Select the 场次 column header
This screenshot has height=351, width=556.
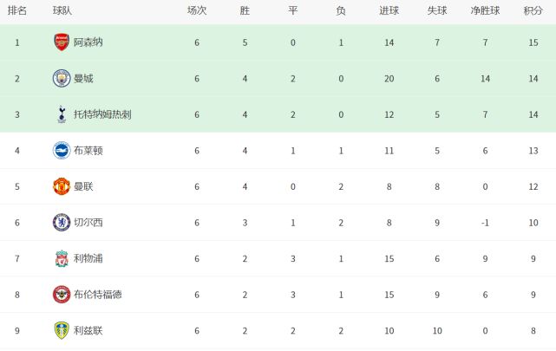click(x=197, y=10)
